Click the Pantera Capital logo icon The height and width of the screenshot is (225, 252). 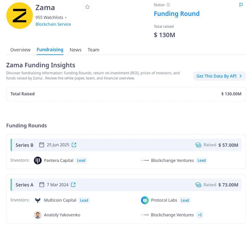38,160
